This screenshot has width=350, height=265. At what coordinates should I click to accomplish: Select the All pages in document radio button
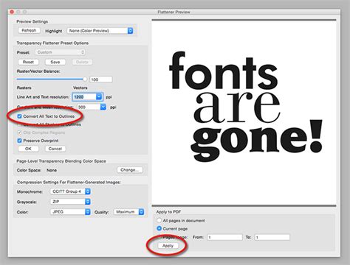[159, 220]
